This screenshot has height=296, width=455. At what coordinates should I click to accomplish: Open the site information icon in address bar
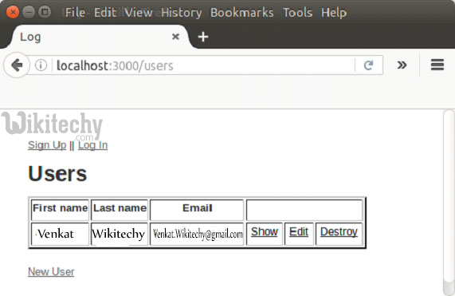pos(41,65)
